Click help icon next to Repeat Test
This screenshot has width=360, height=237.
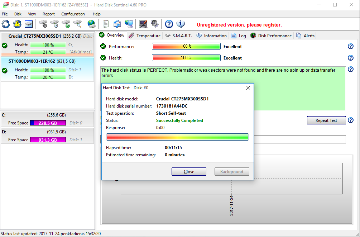pos(351,120)
